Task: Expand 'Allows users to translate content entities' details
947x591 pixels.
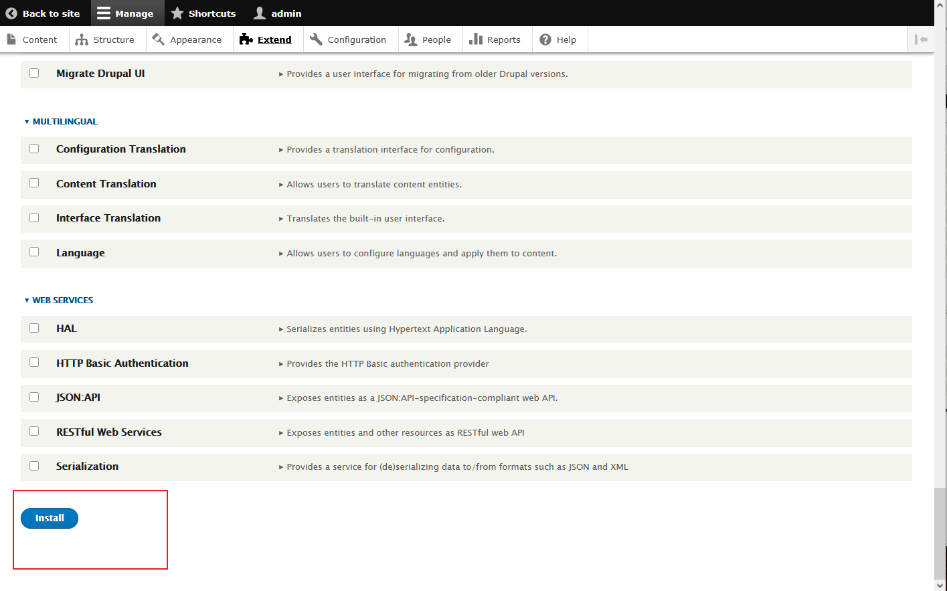Action: [x=370, y=185]
